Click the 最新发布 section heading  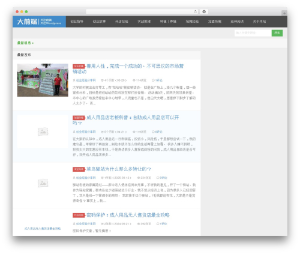[24, 55]
